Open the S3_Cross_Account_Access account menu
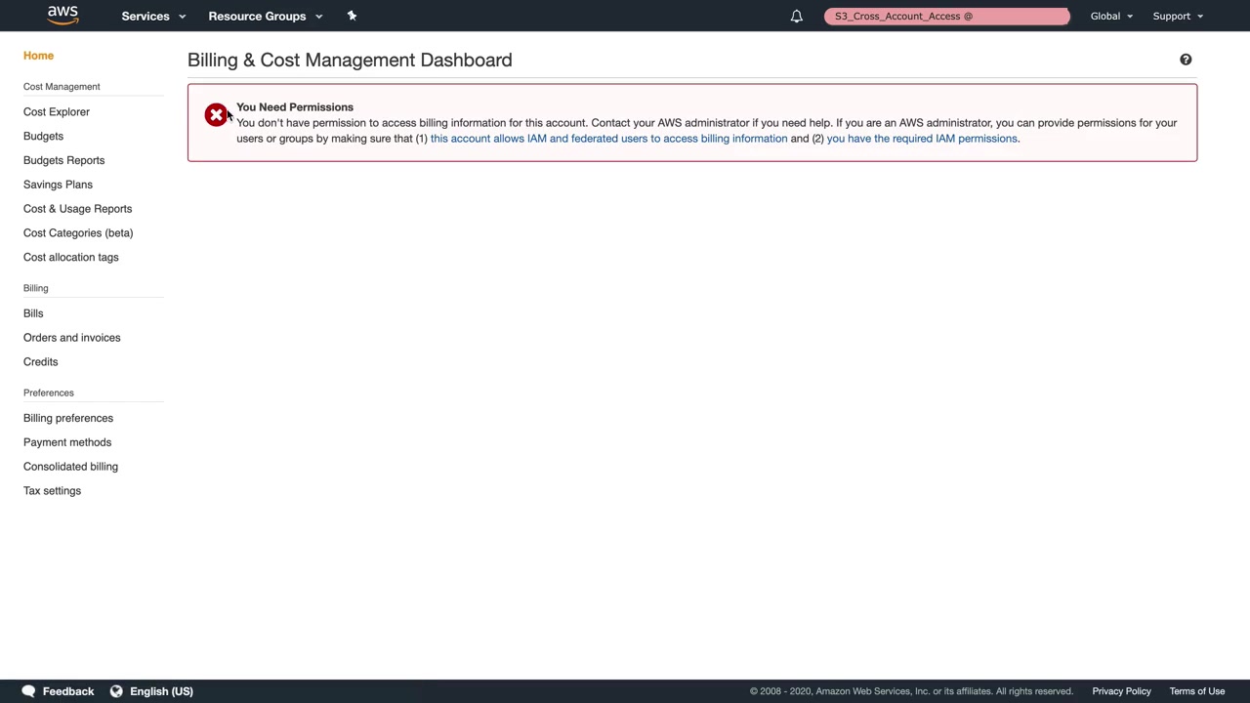The width and height of the screenshot is (1250, 703). click(x=947, y=16)
